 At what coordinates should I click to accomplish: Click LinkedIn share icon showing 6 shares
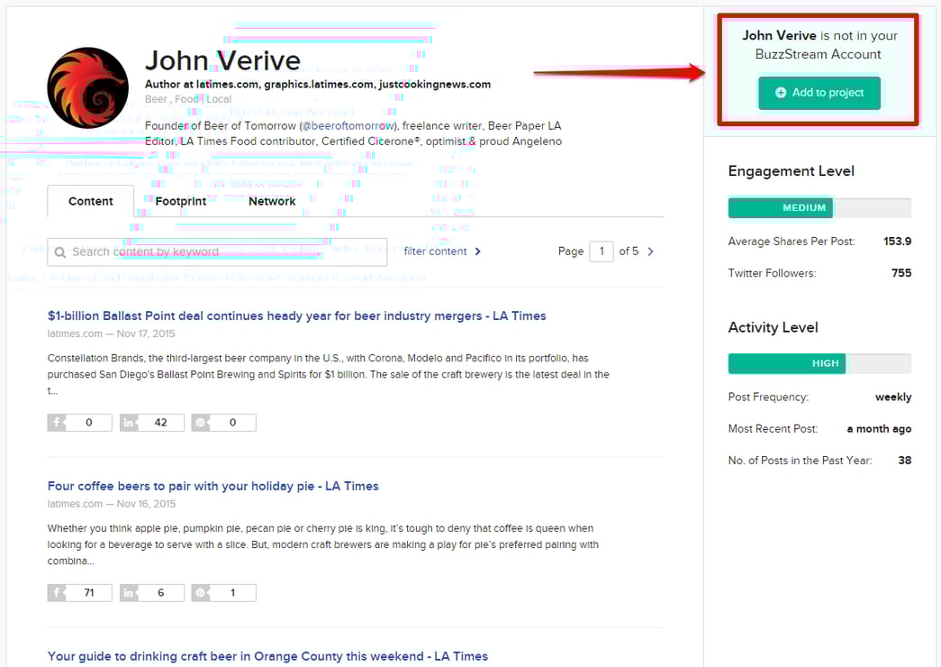click(x=129, y=592)
